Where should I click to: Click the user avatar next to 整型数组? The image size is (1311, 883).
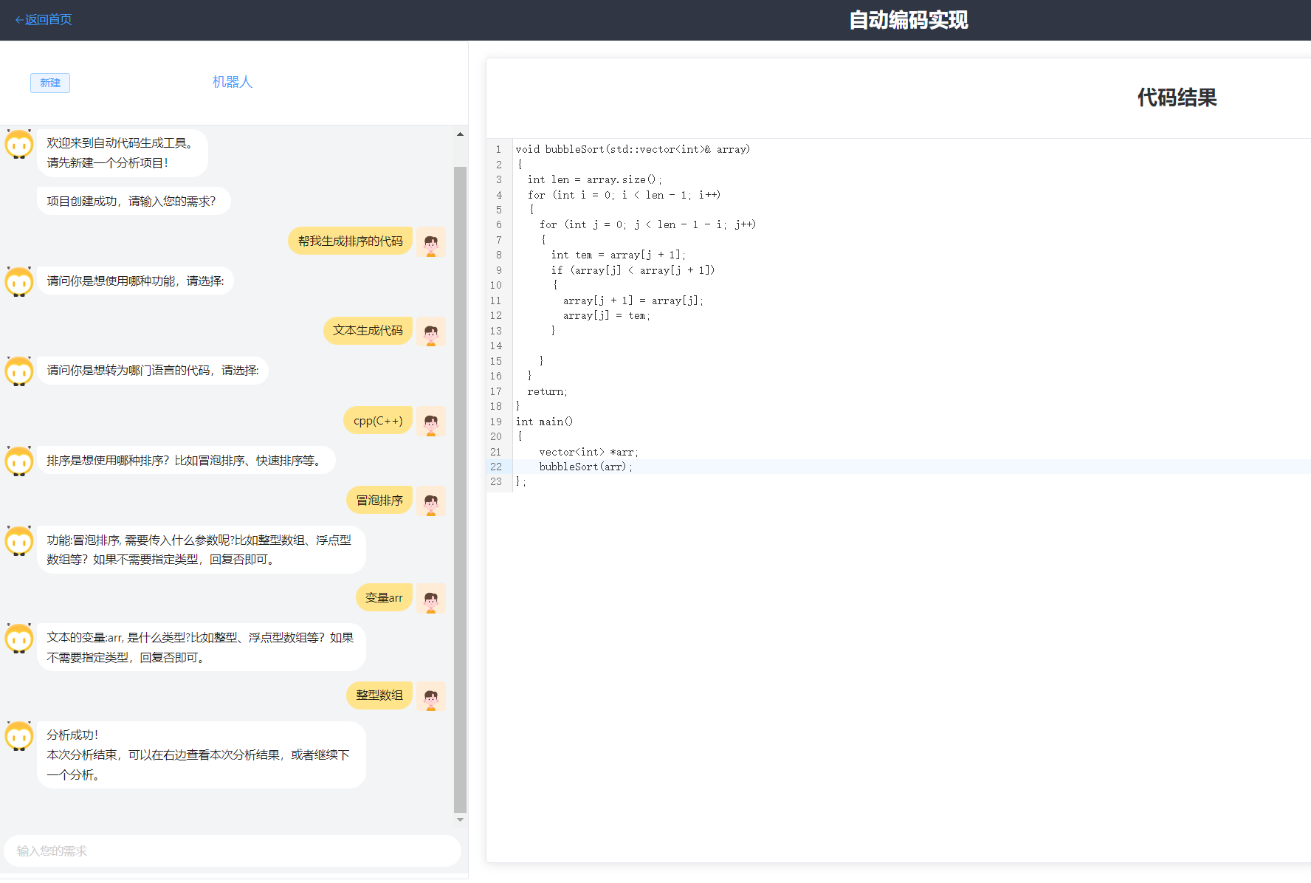coord(431,696)
